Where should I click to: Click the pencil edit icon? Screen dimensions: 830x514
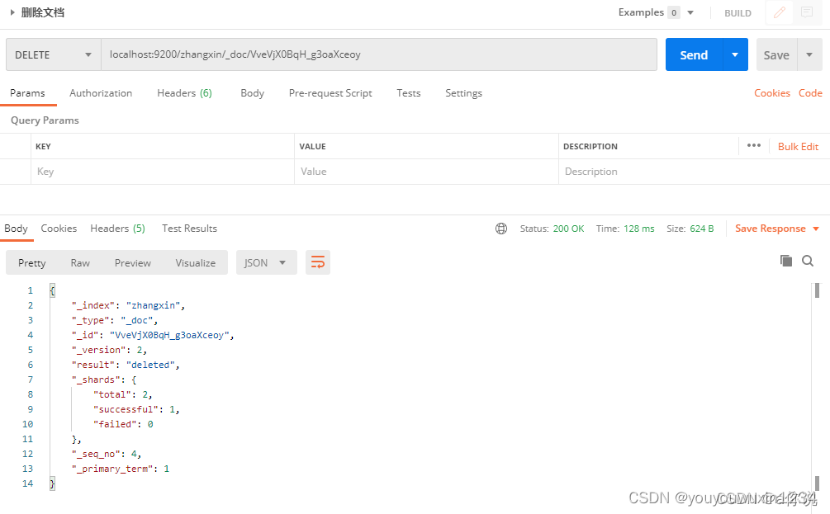click(779, 12)
